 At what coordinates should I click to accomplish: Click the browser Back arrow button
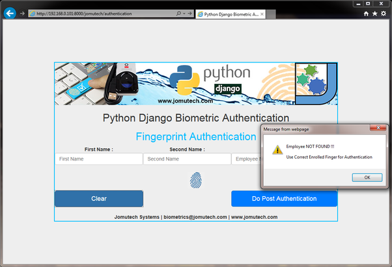(x=10, y=13)
